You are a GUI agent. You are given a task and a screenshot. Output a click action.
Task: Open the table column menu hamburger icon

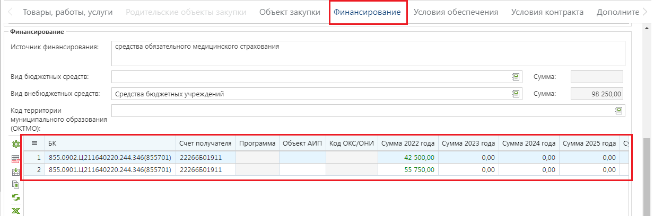coord(34,143)
